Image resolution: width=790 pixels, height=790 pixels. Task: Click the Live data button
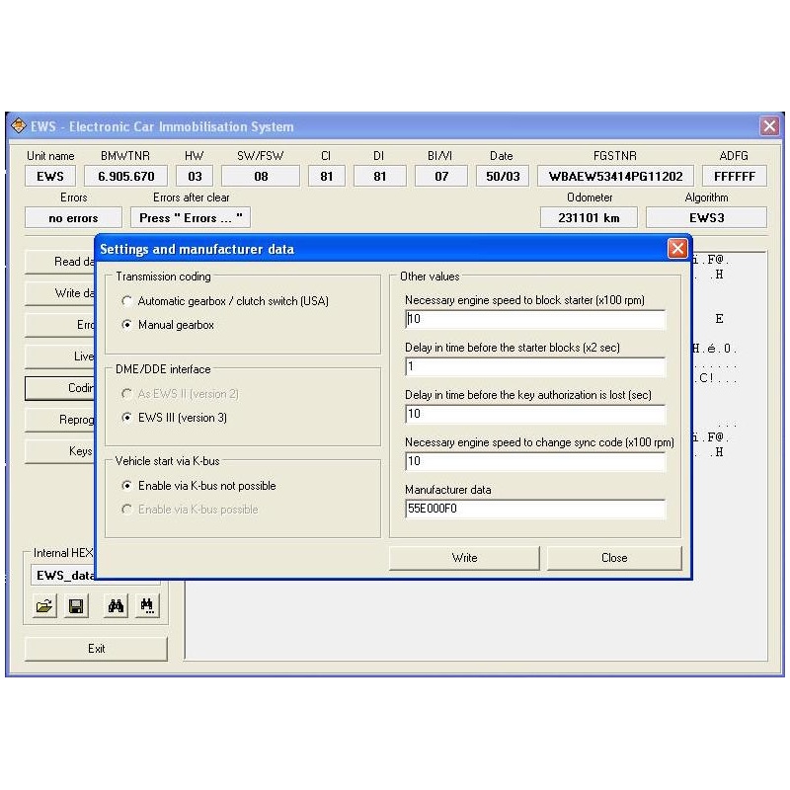pyautogui.click(x=60, y=356)
